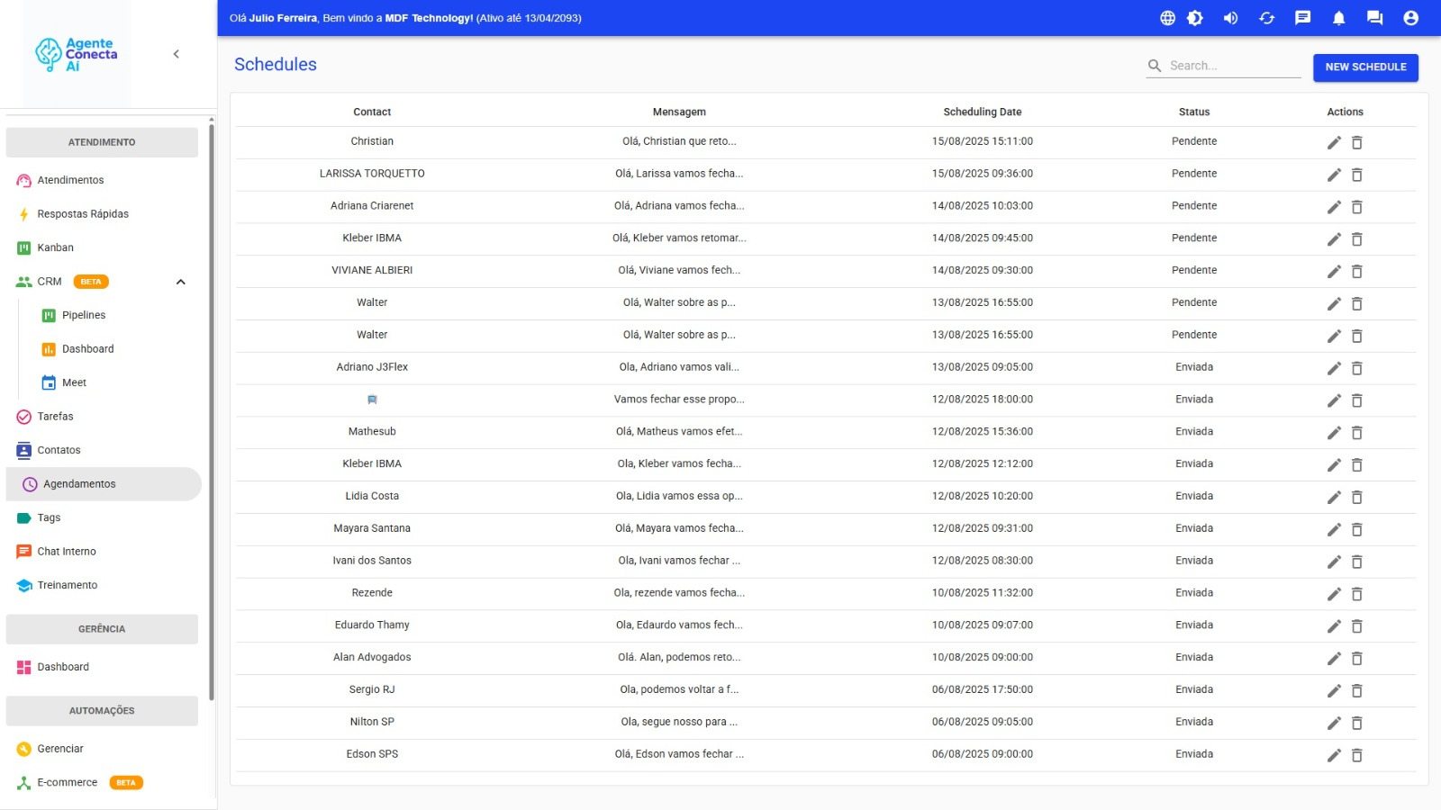The image size is (1441, 810).
Task: Delete the VIVIANE ALBIERI schedule
Action: [x=1357, y=271]
